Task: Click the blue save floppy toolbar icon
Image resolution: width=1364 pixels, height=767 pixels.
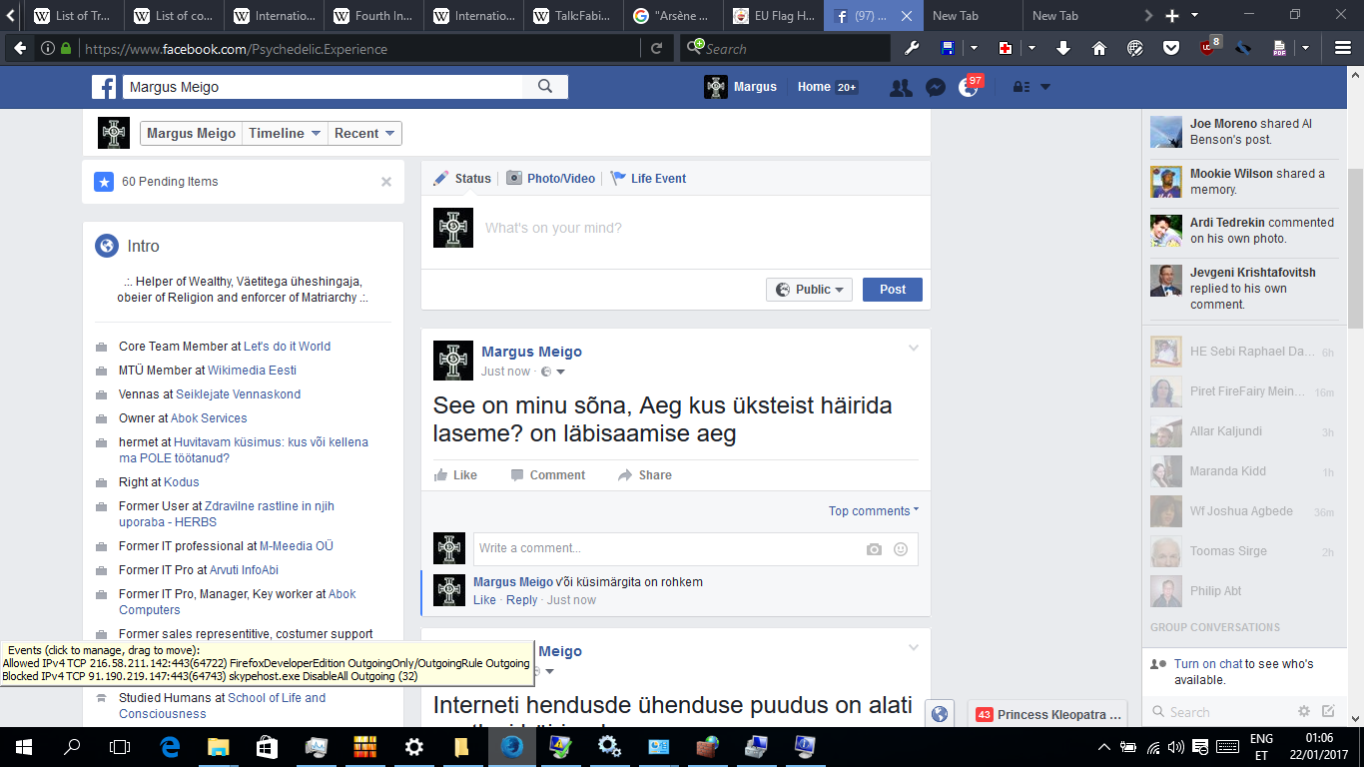Action: [948, 48]
